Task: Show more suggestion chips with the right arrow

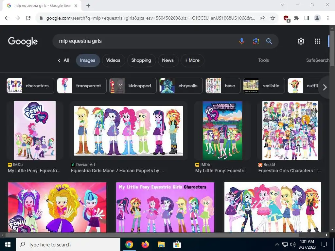Action: point(325,87)
